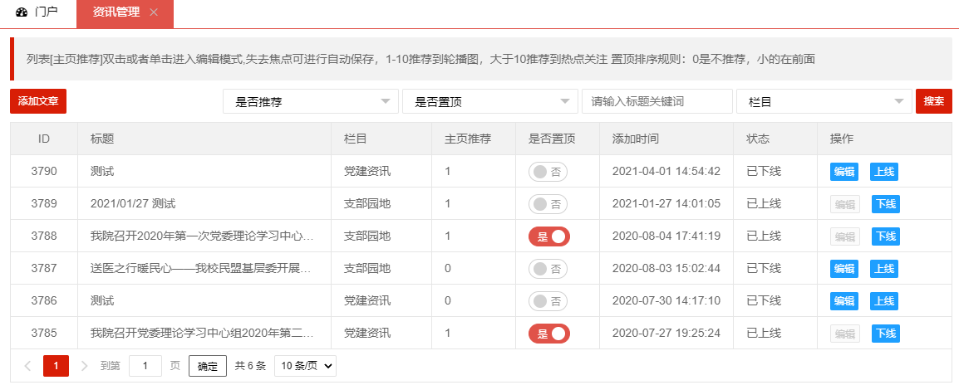The image size is (959, 385).
Task: Click 上线 for article ID 3786
Action: tap(883, 301)
